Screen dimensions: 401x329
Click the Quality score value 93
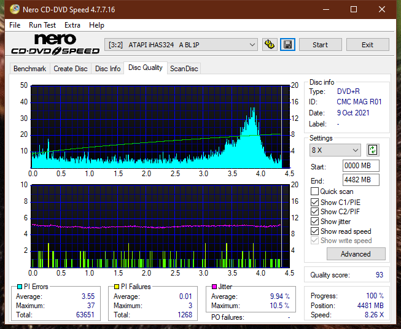click(x=380, y=275)
